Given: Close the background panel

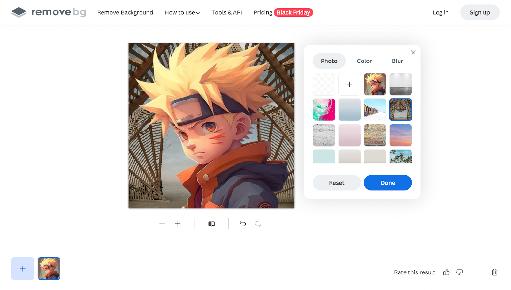Looking at the screenshot, I should click(413, 52).
